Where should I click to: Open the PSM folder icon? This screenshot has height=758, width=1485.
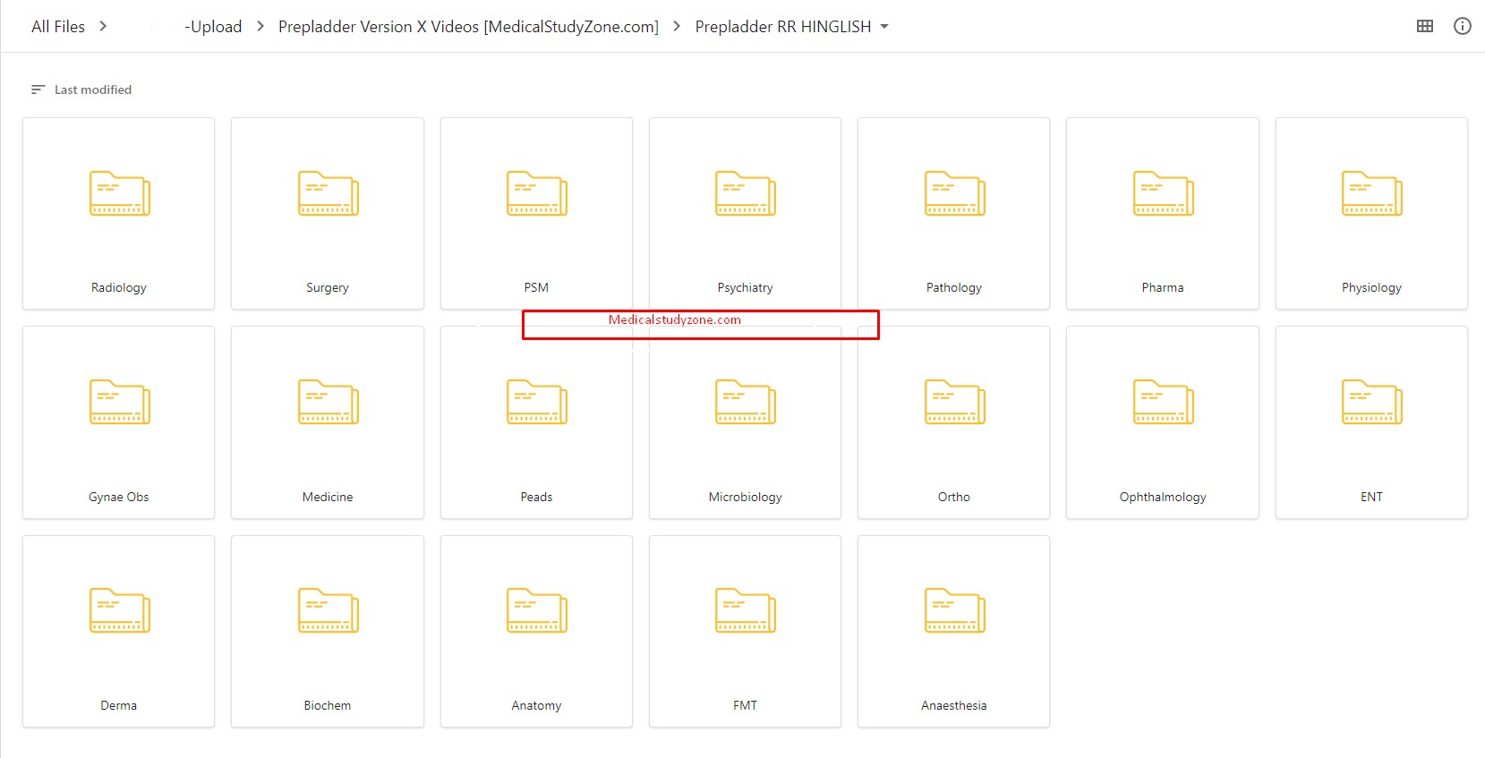(x=536, y=193)
